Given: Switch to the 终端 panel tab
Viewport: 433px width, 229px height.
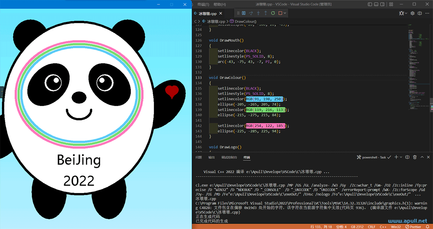Looking at the screenshot, I should click(247, 157).
